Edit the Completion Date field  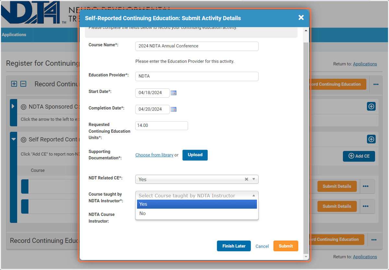pos(152,109)
